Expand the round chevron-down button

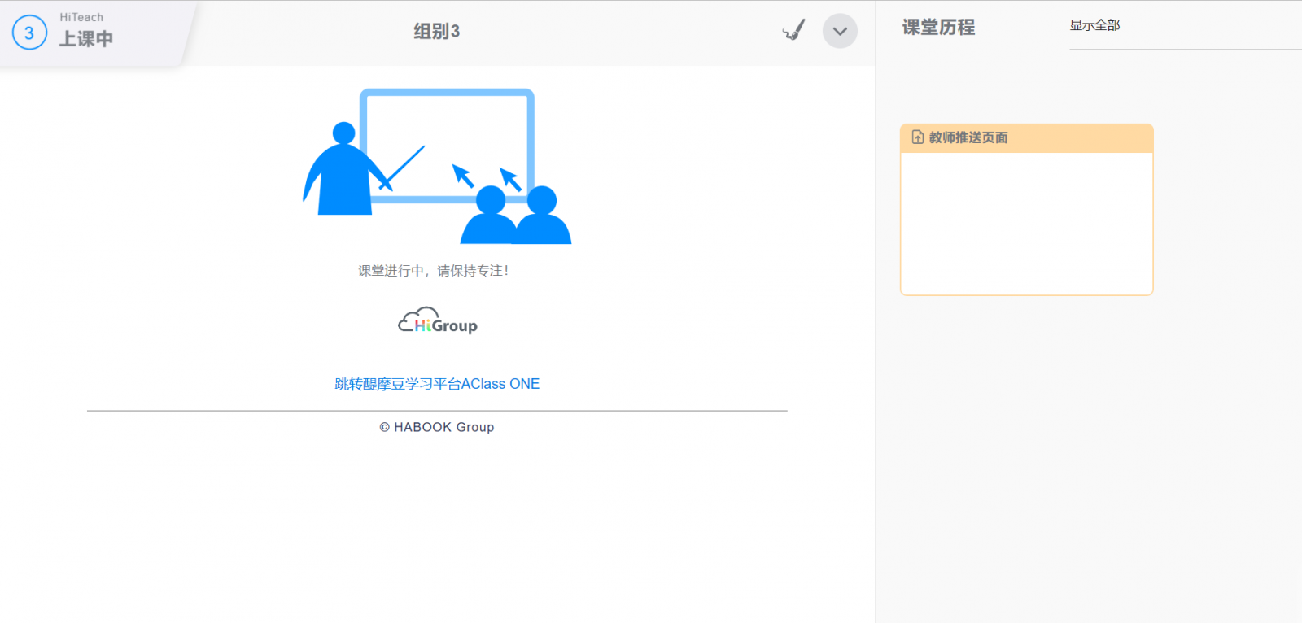pos(840,32)
